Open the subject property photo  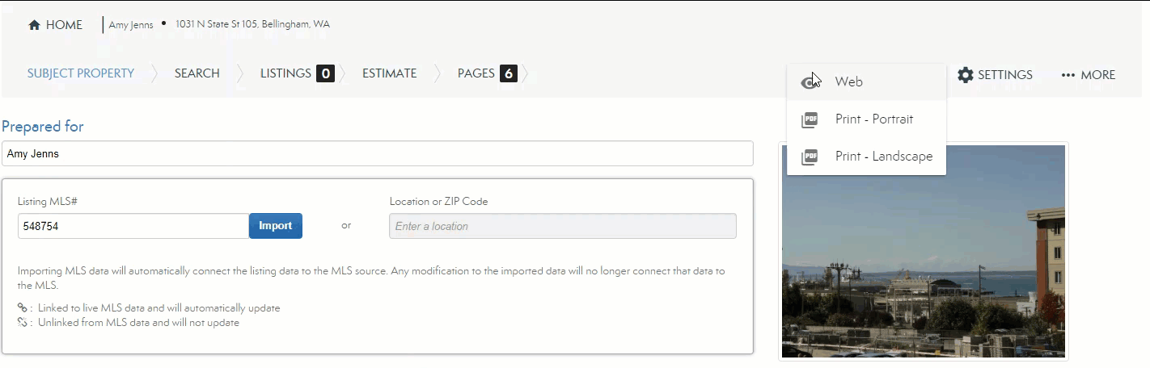point(923,251)
